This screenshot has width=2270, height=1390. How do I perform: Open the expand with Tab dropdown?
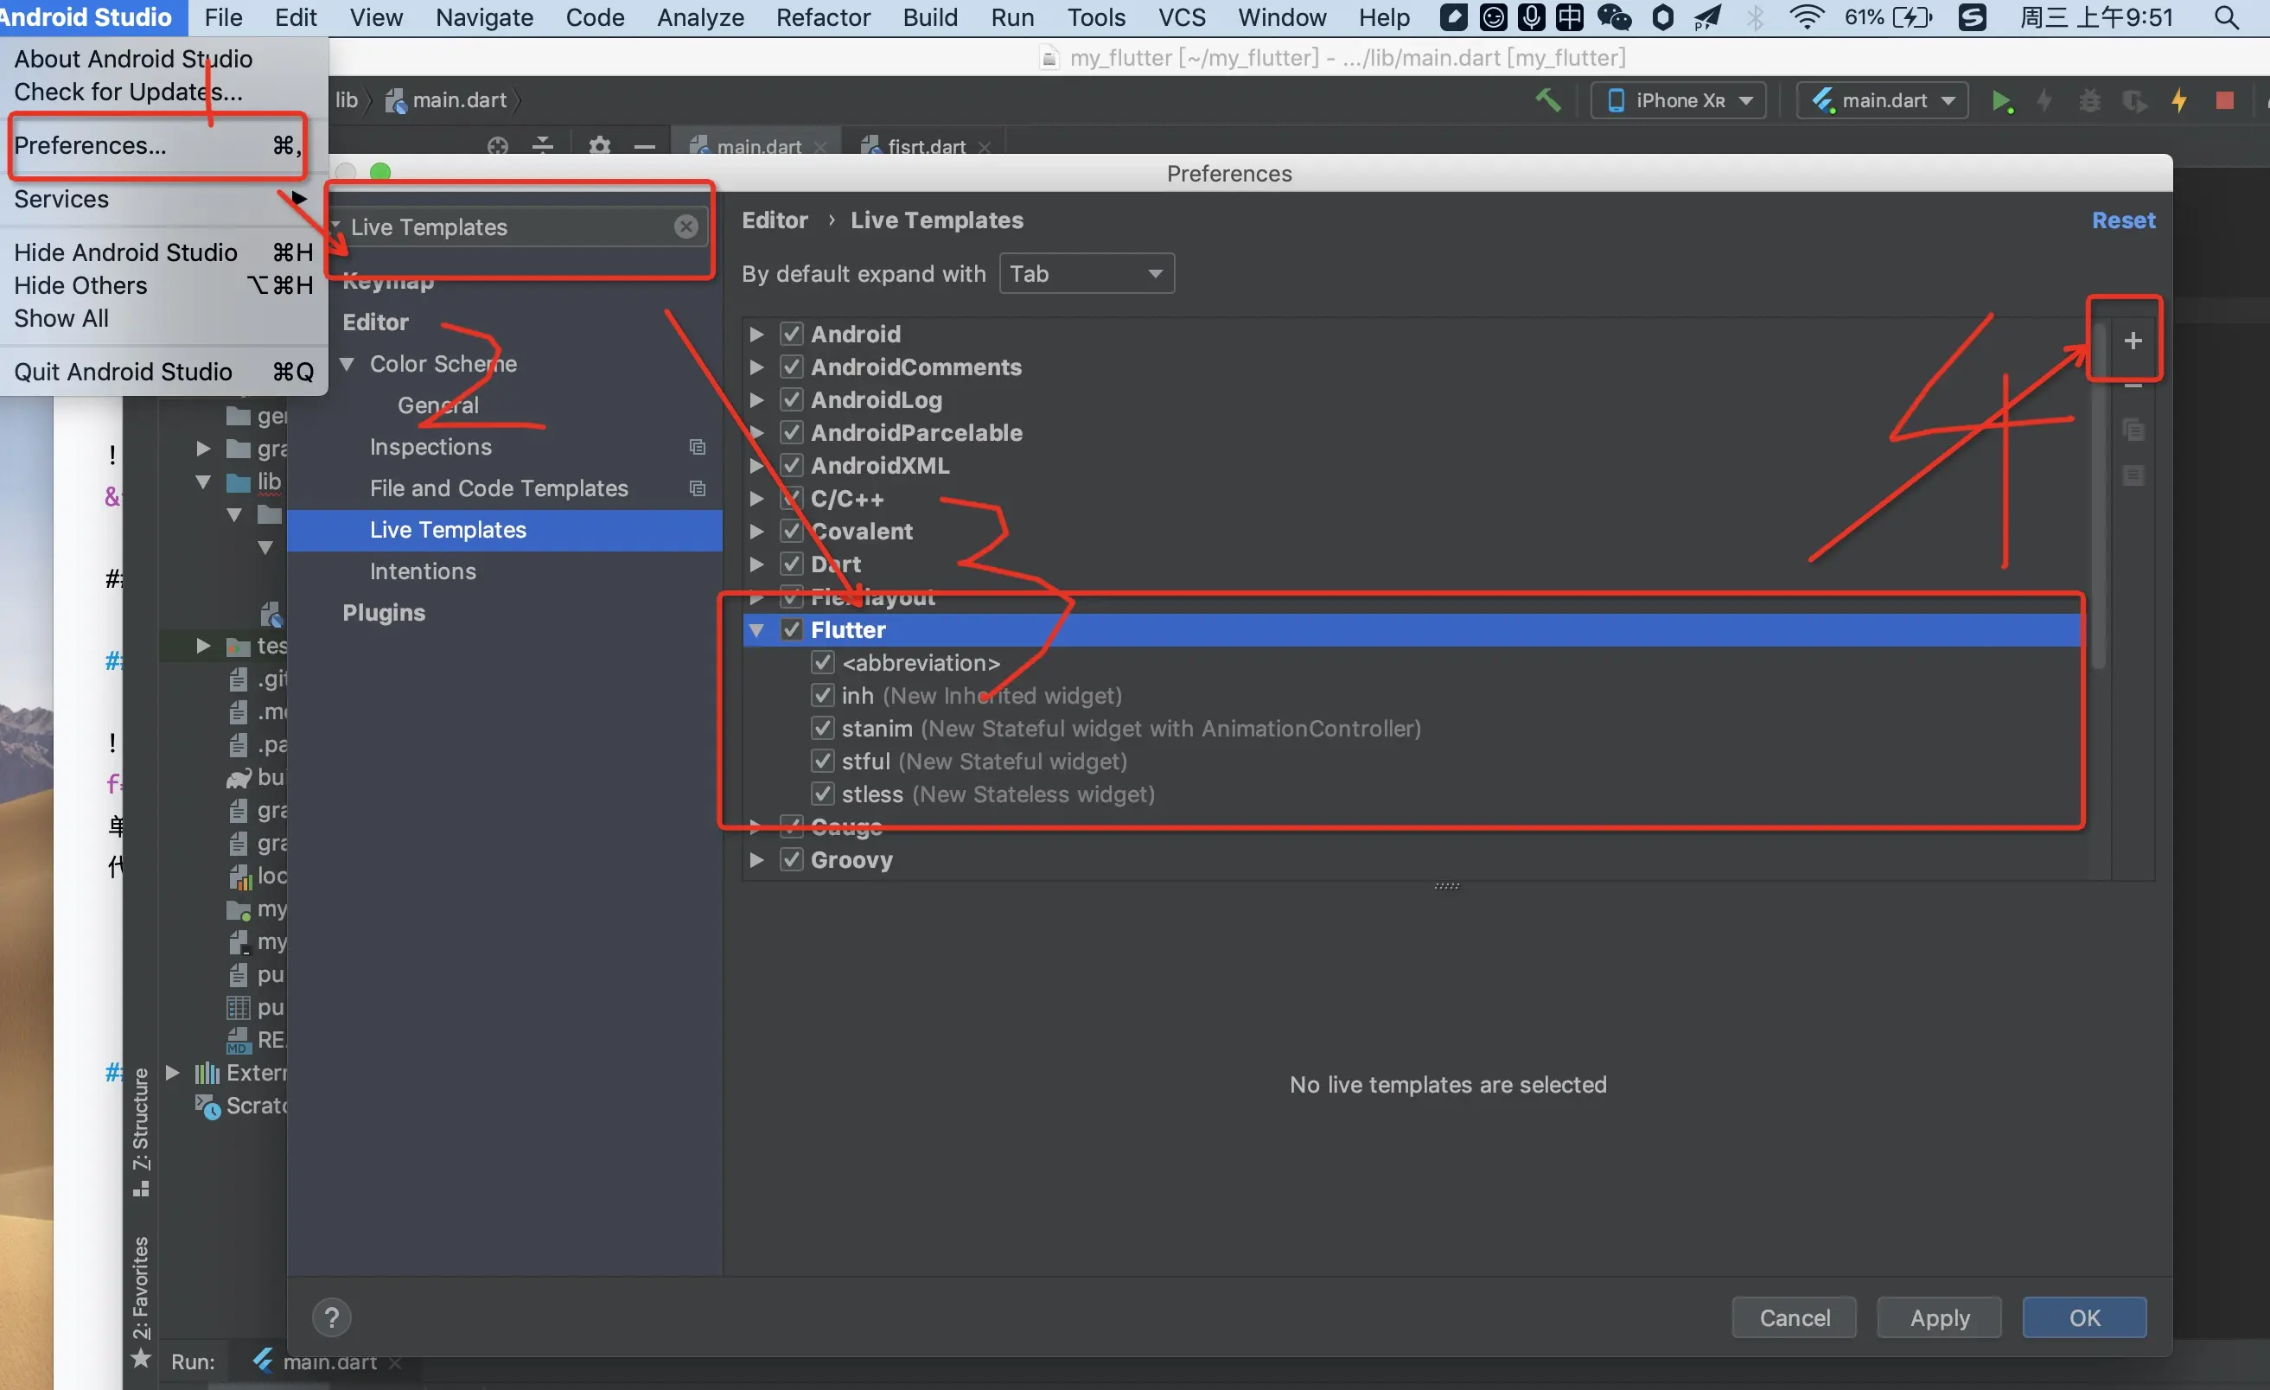coord(1087,273)
